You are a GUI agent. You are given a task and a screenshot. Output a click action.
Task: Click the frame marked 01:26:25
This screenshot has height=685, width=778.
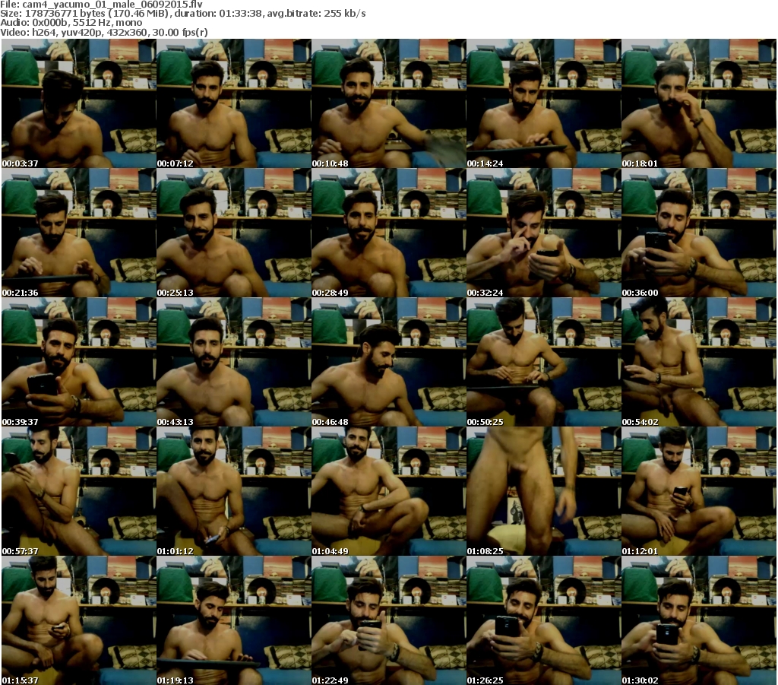pos(544,620)
